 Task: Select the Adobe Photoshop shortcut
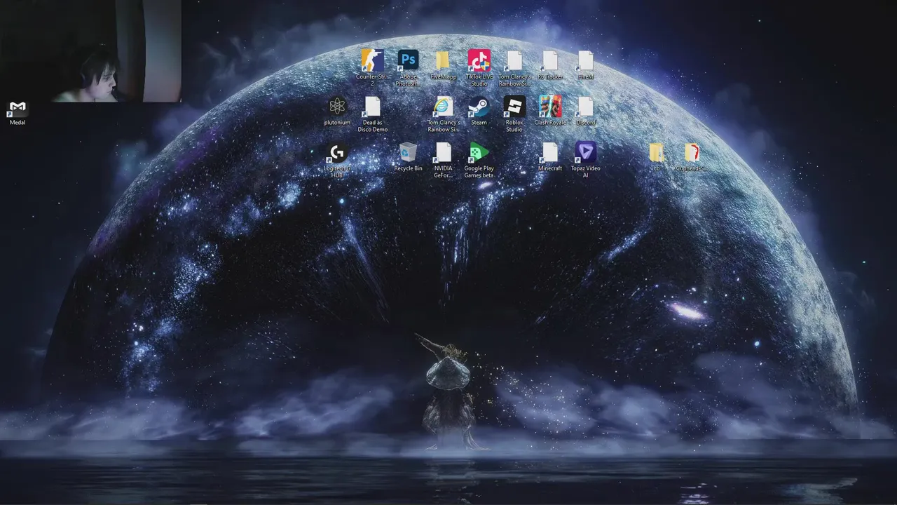[408, 68]
